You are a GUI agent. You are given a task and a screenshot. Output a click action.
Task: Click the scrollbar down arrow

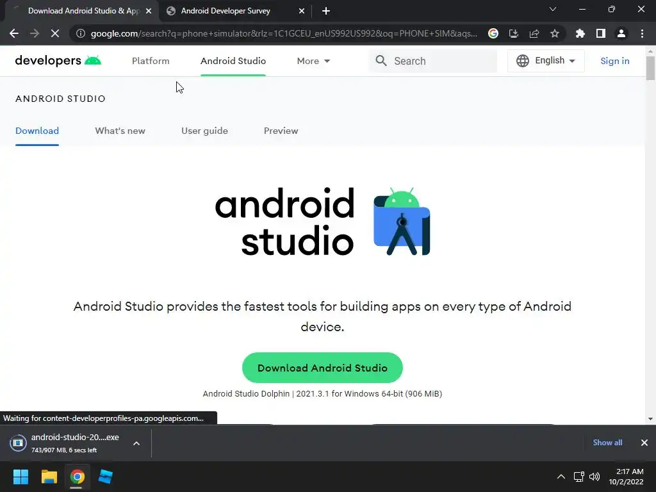(x=650, y=419)
